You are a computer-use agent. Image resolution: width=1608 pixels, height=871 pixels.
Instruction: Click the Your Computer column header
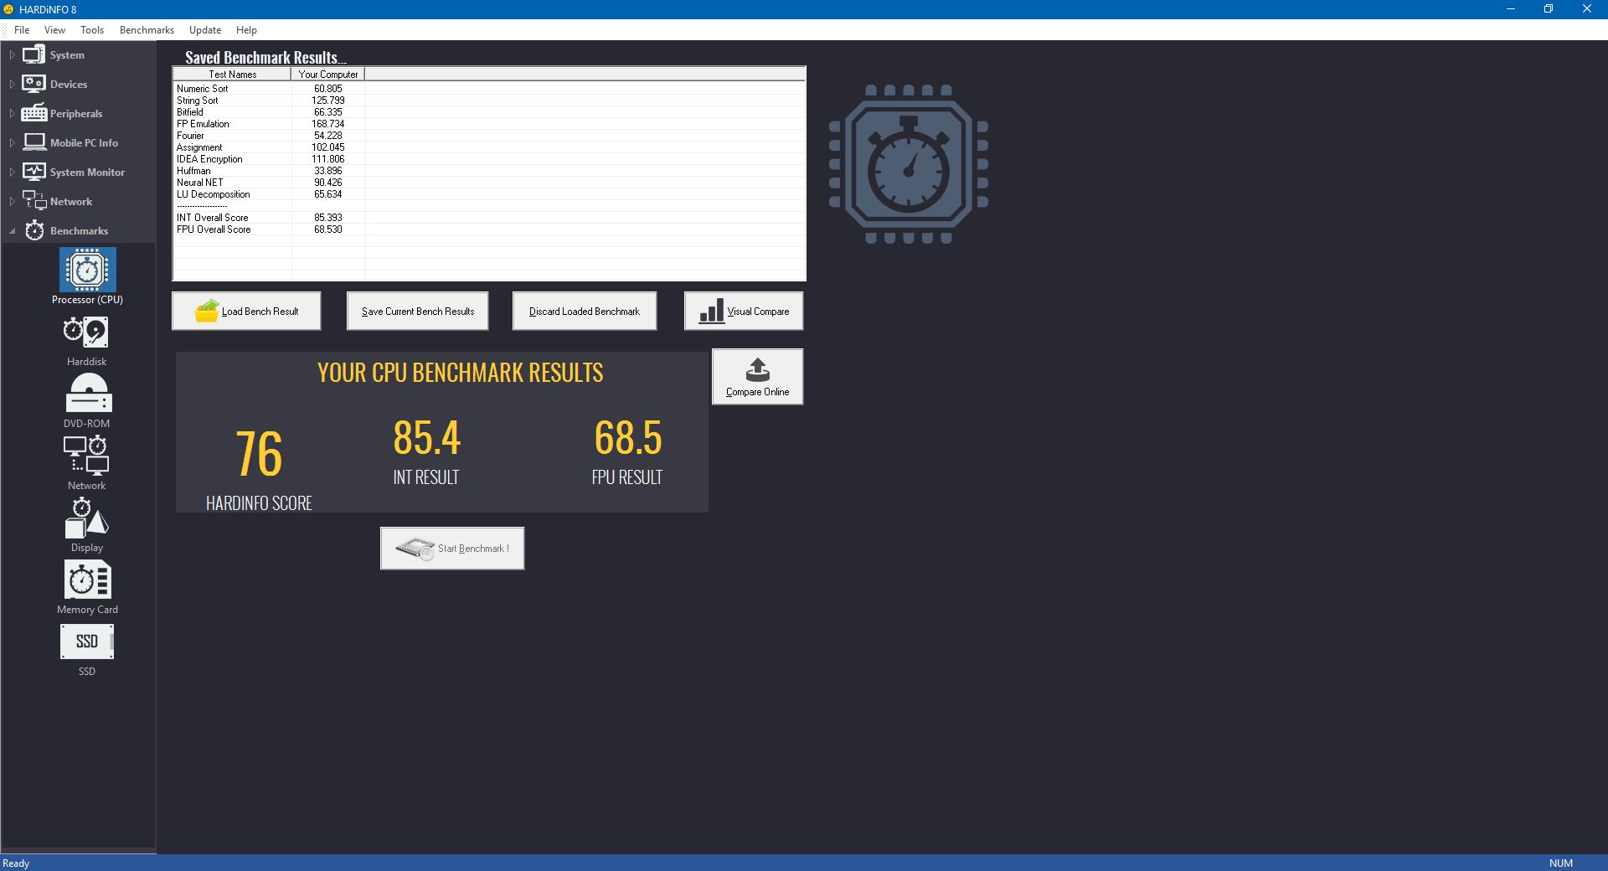click(328, 75)
